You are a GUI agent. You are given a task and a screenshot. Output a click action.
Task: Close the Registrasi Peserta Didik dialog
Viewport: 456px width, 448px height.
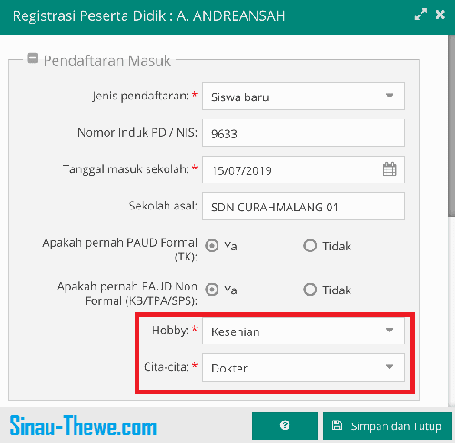pyautogui.click(x=440, y=15)
